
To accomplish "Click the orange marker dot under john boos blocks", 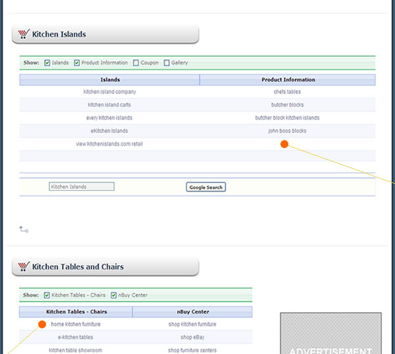I will coord(284,144).
